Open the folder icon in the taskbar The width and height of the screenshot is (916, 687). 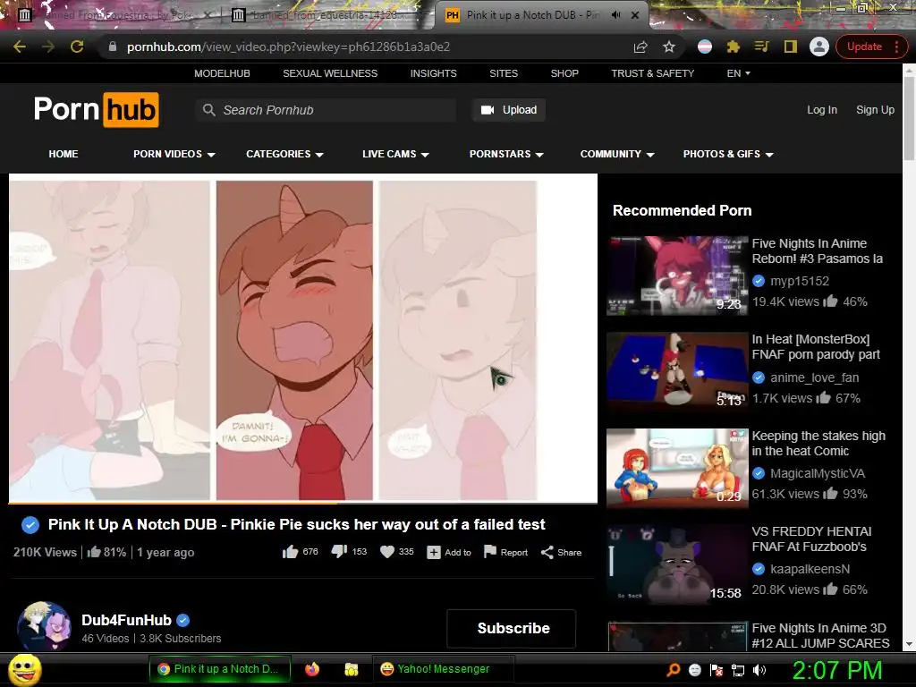tap(351, 669)
